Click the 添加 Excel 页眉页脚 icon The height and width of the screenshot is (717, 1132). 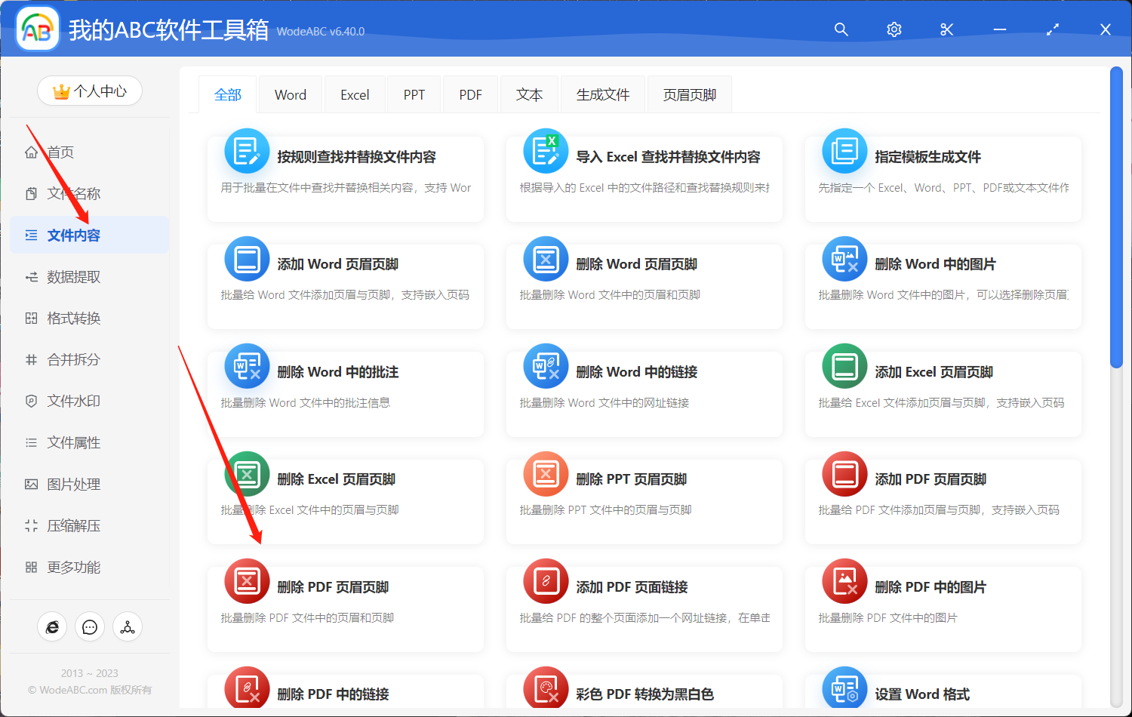tap(844, 366)
